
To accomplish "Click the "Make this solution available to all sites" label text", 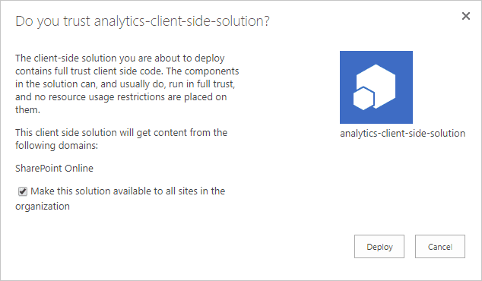I will coord(128,191).
